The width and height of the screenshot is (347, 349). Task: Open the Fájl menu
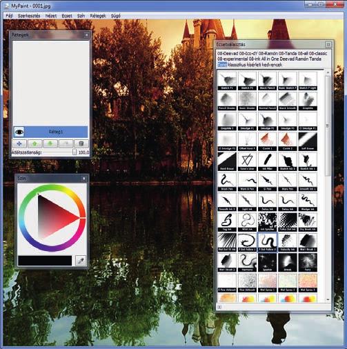[9, 16]
